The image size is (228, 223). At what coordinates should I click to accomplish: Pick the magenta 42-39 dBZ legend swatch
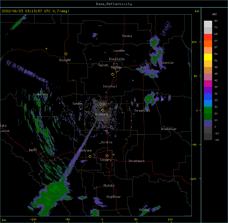click(208, 83)
